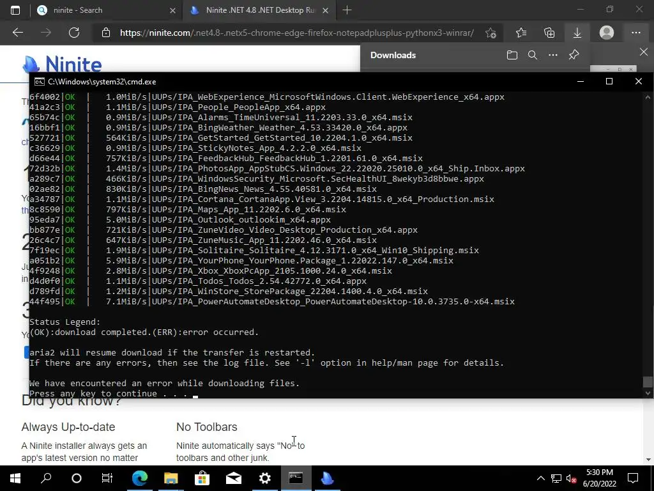Open Task View
654x491 pixels.
pos(107,478)
